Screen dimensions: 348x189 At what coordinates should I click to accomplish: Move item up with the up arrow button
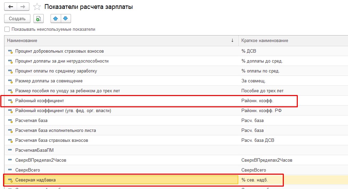pos(56,18)
